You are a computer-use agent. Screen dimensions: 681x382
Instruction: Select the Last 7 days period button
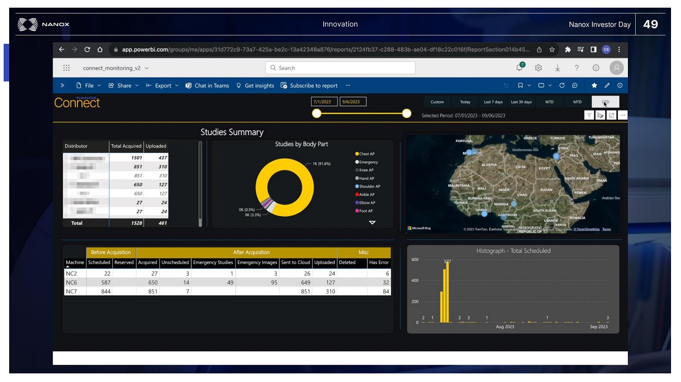coord(493,102)
